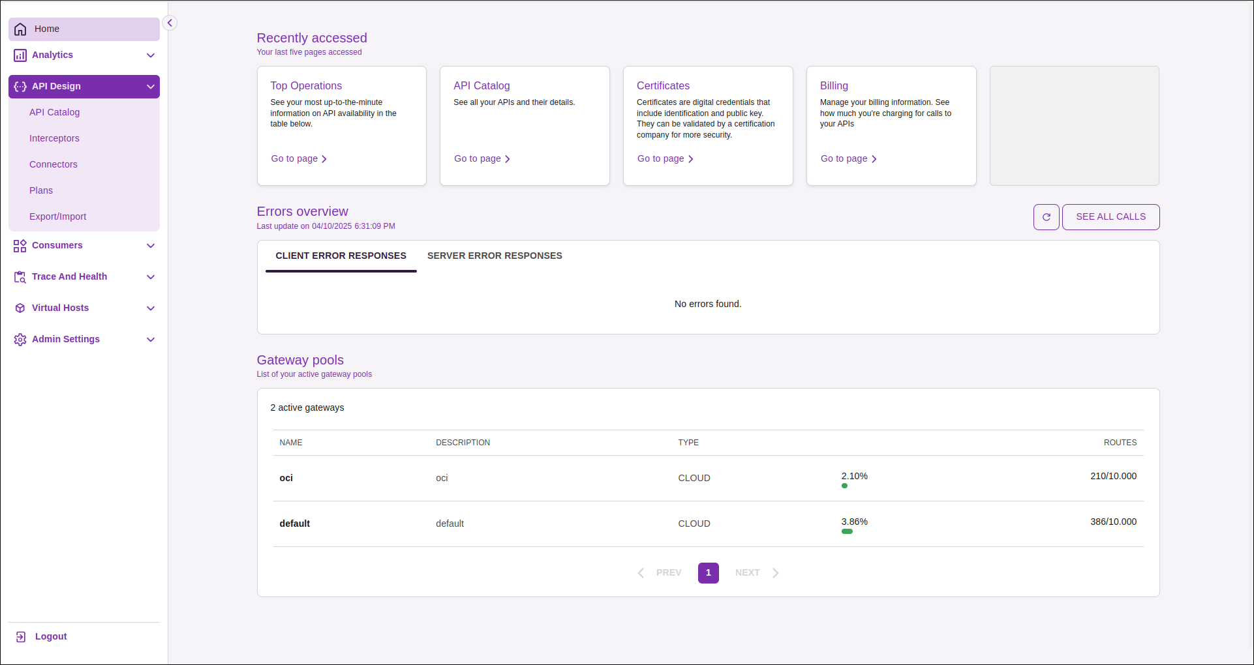Click the Virtual Hosts cube icon
This screenshot has width=1254, height=665.
[20, 308]
